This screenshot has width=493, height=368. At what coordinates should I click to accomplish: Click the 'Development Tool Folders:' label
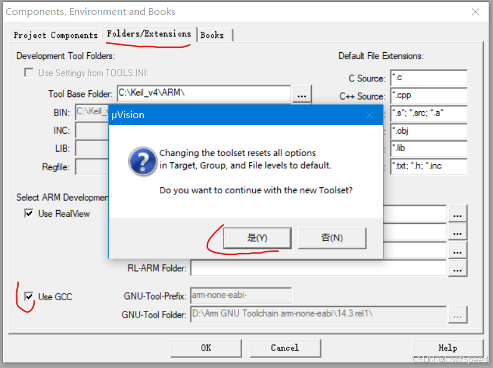coord(66,56)
